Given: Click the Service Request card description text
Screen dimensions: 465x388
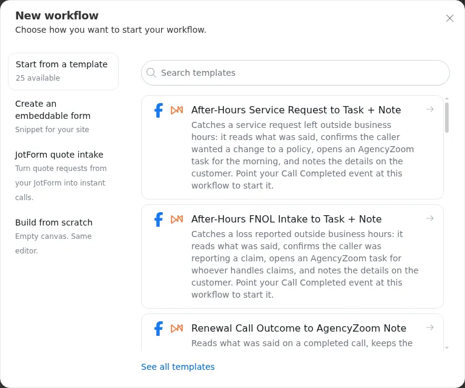Looking at the screenshot, I should (303, 155).
